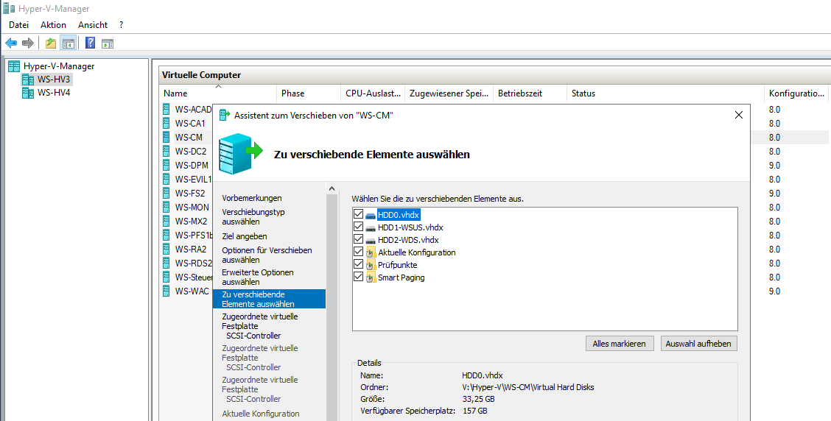Click the WS-EVIL1 virtual machine icon
The image size is (831, 421).
coord(166,179)
